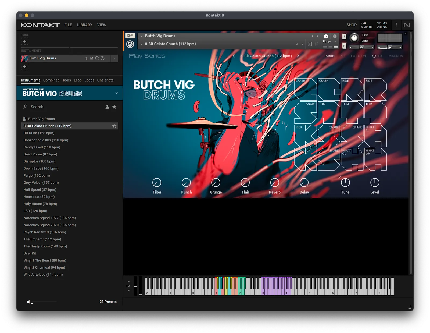Viewport: 430px width, 333px height.
Task: Click the Level knob
Action: pos(375,183)
